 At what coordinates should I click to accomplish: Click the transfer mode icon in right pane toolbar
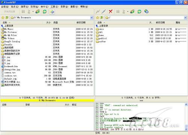coord(132,12)
